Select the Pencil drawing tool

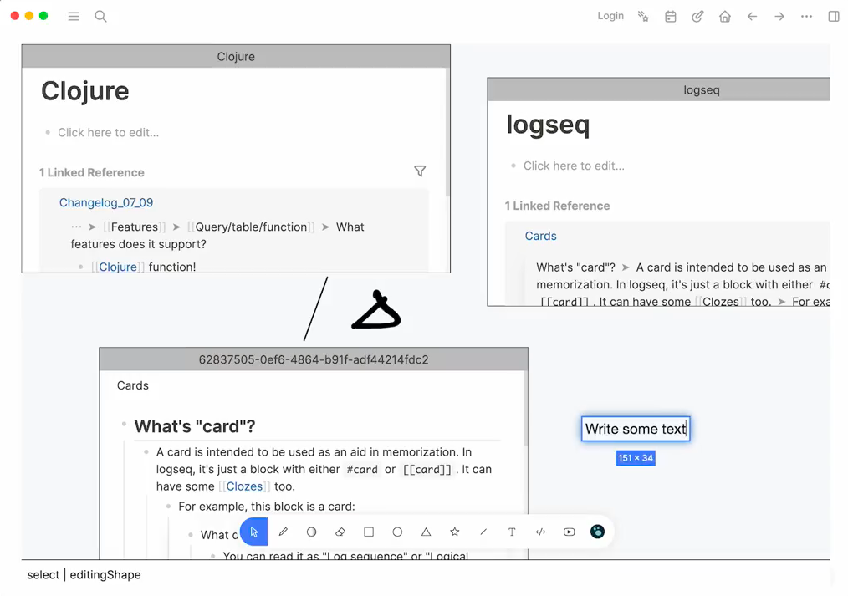[x=283, y=532]
